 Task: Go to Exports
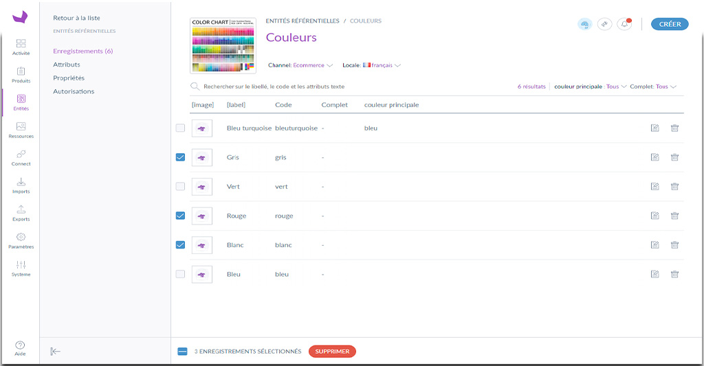click(21, 213)
